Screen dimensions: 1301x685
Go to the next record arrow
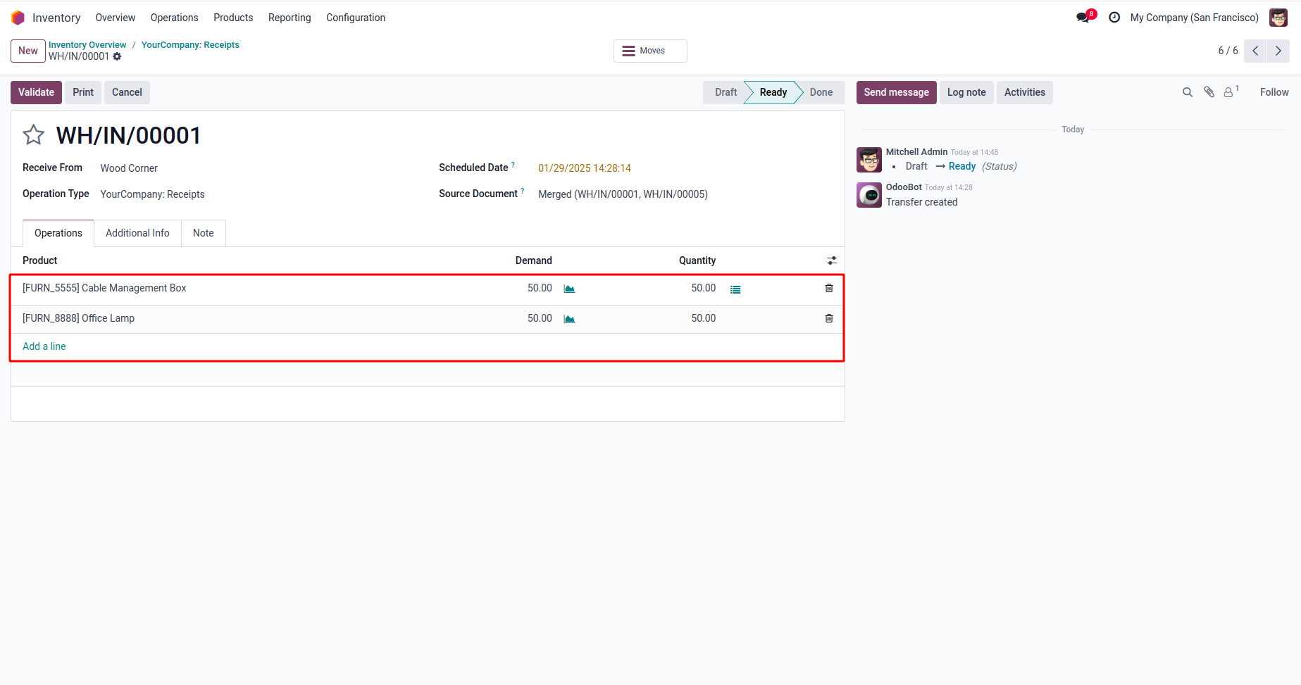[x=1278, y=51]
